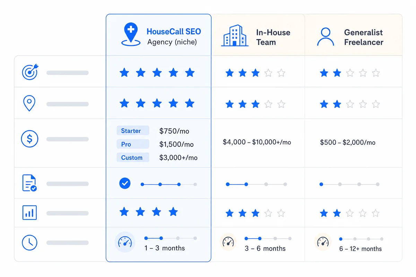Click the HouseCall four-star rating in chart row
This screenshot has width=416, height=277.
[x=148, y=212]
